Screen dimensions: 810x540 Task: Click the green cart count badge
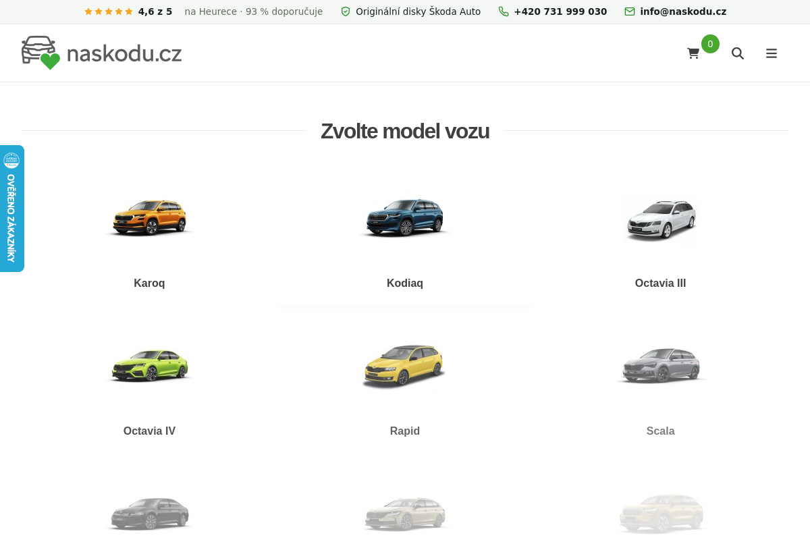tap(710, 44)
